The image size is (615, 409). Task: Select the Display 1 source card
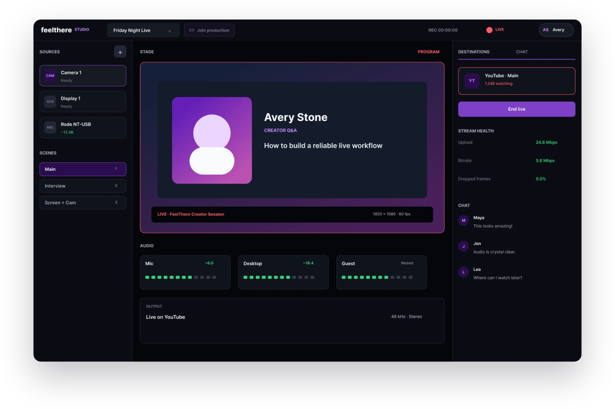tap(83, 102)
